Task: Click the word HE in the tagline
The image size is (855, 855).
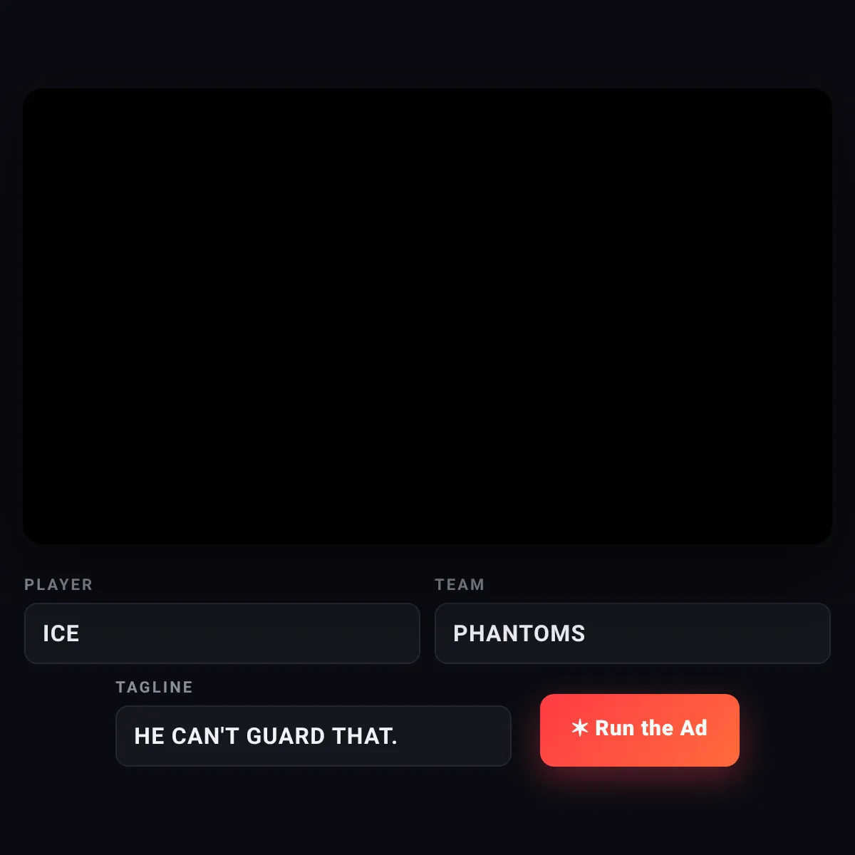Action: click(150, 736)
